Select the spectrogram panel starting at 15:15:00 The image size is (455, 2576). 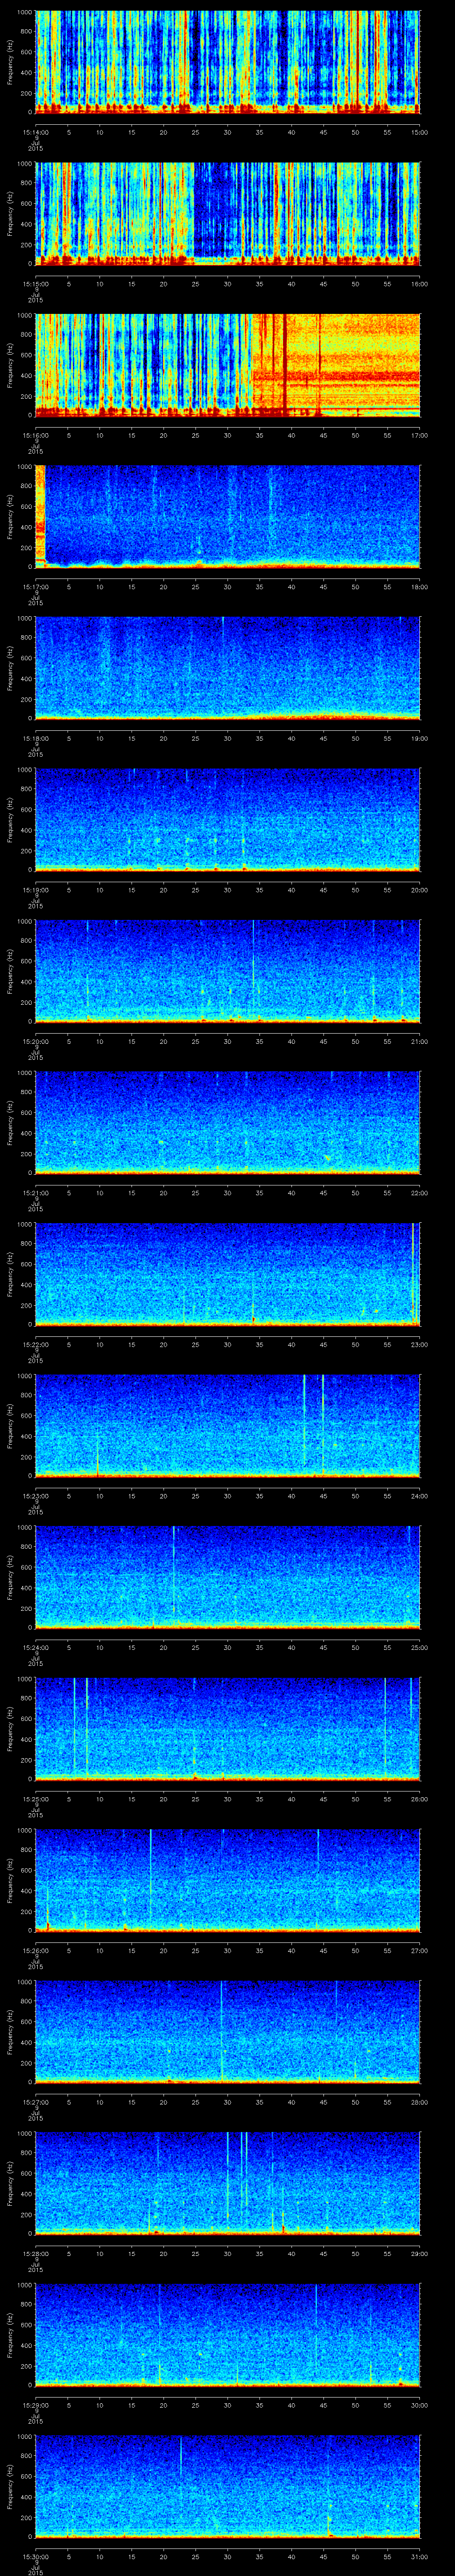[x=228, y=214]
